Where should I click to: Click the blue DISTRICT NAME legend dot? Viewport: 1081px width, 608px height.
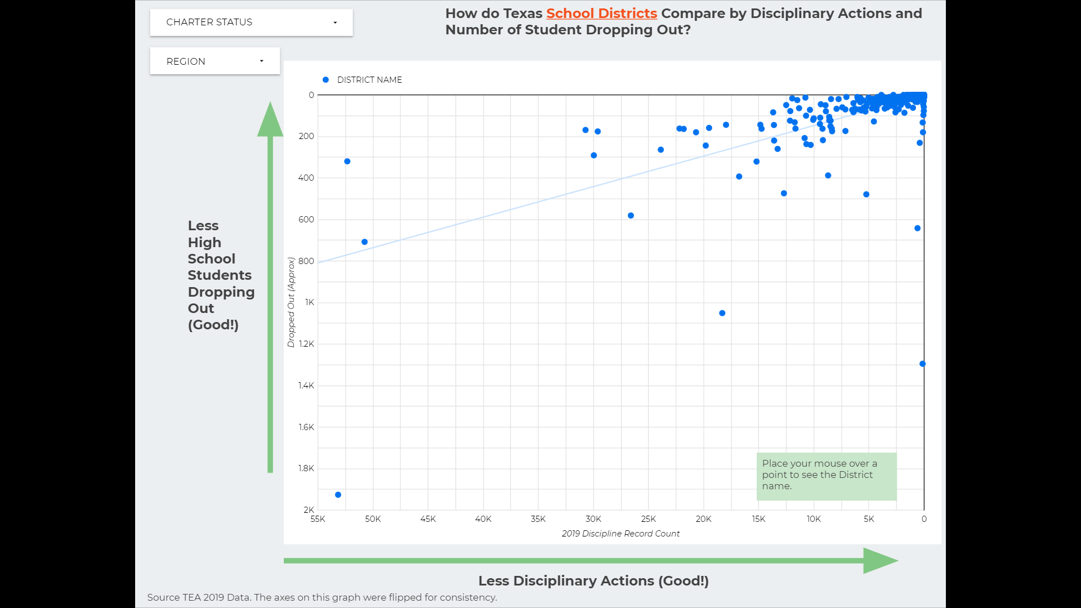click(325, 80)
